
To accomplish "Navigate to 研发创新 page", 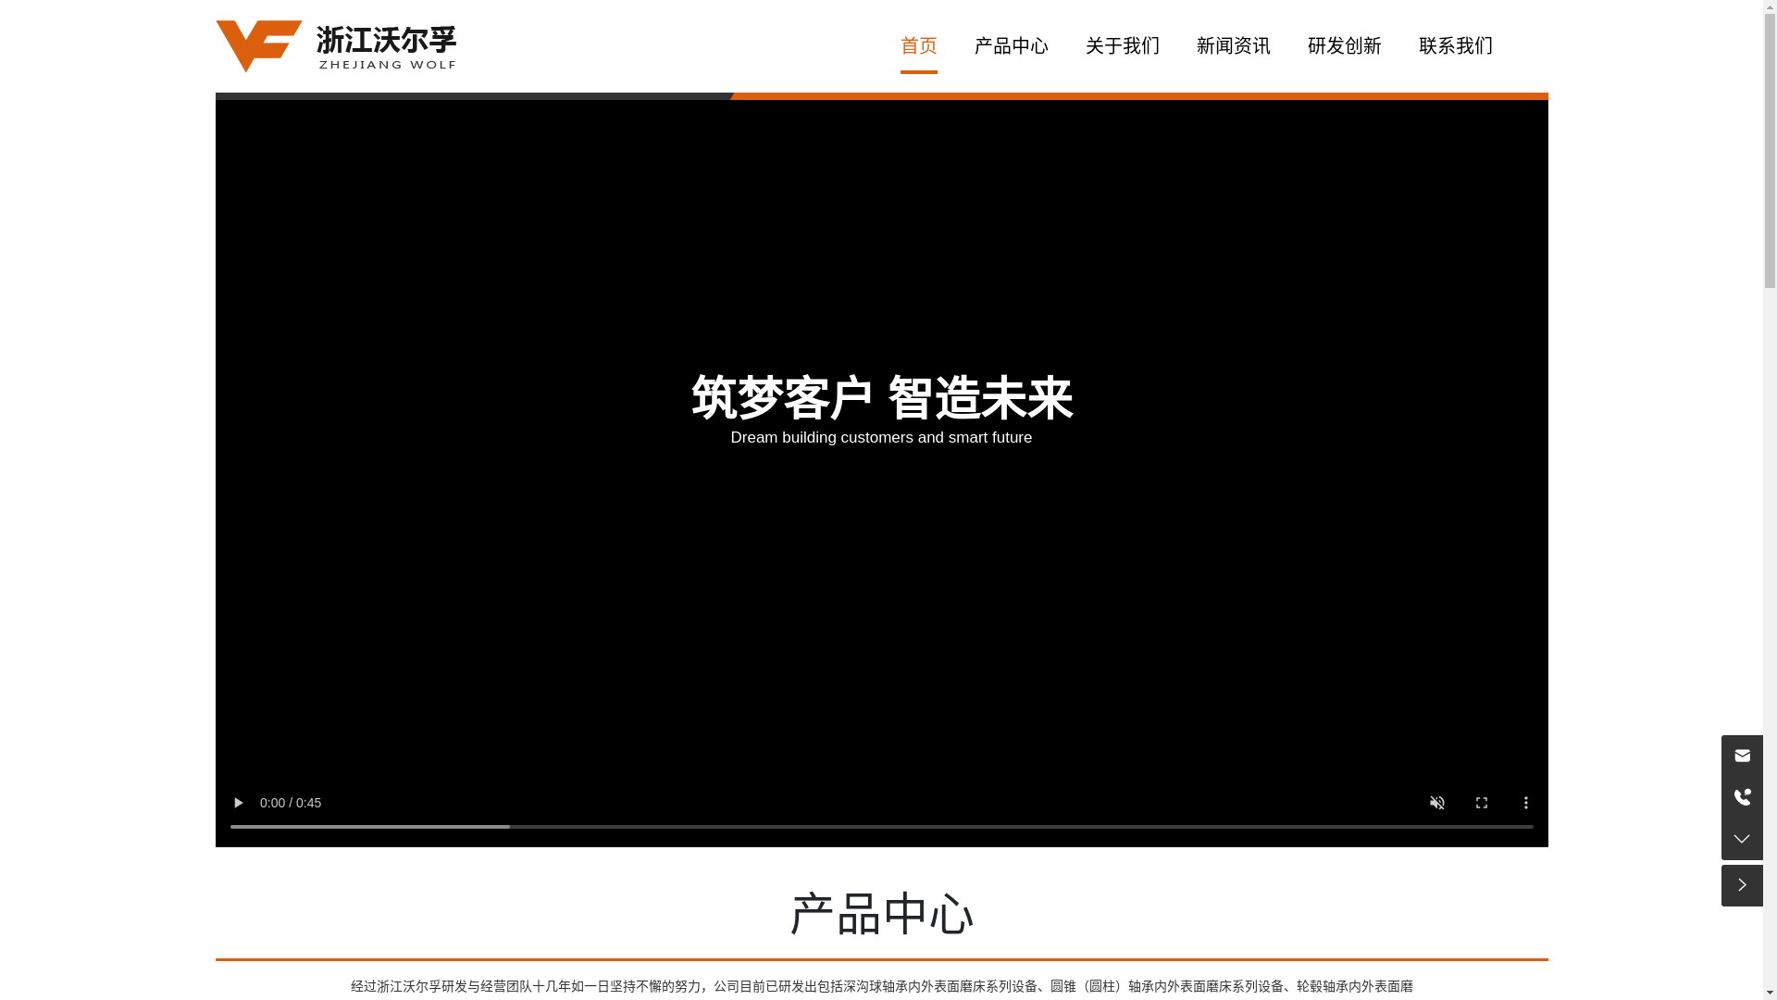I will (x=1344, y=46).
